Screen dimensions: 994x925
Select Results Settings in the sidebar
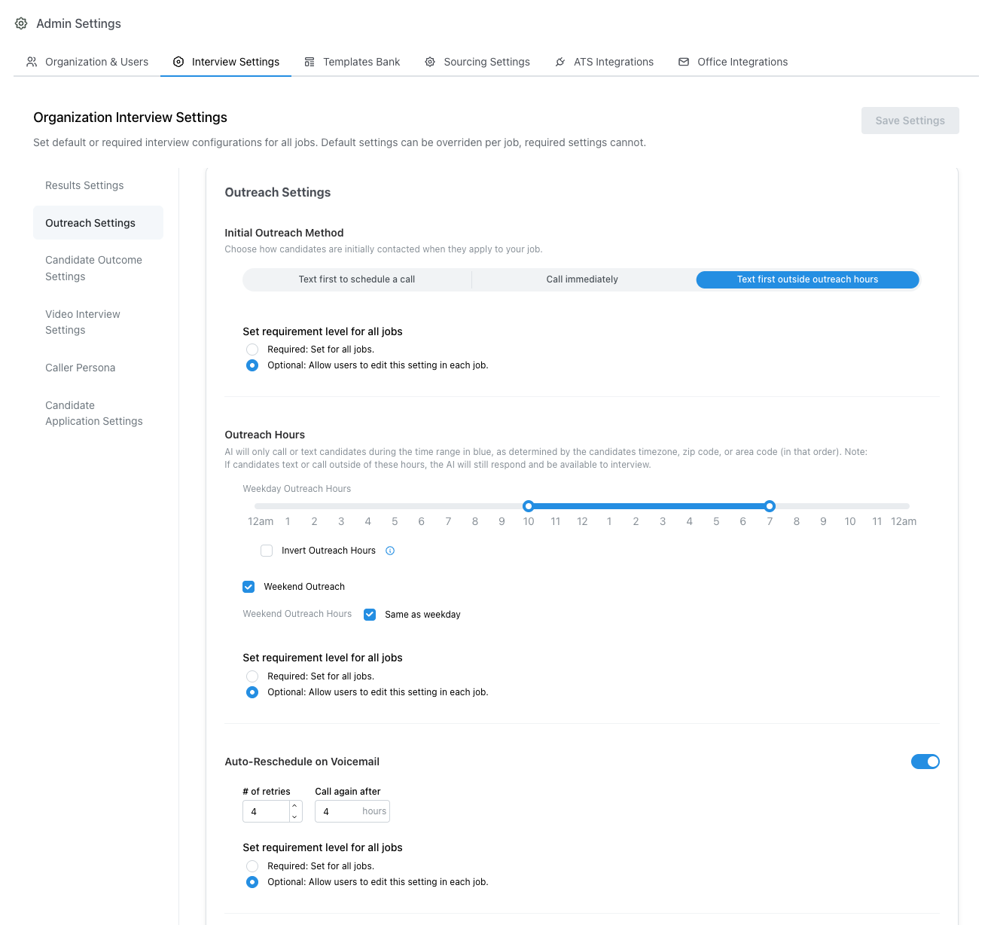(84, 185)
